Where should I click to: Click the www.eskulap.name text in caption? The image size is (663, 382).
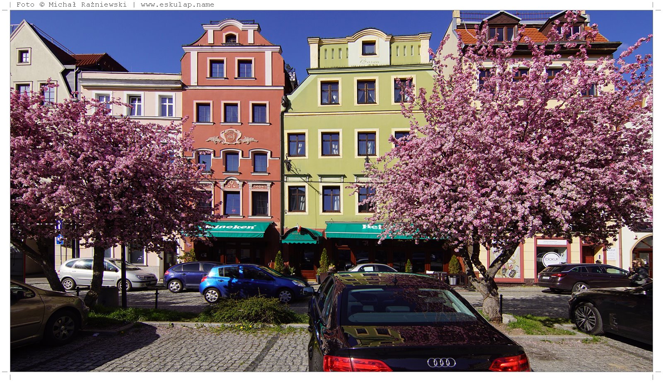(177, 5)
